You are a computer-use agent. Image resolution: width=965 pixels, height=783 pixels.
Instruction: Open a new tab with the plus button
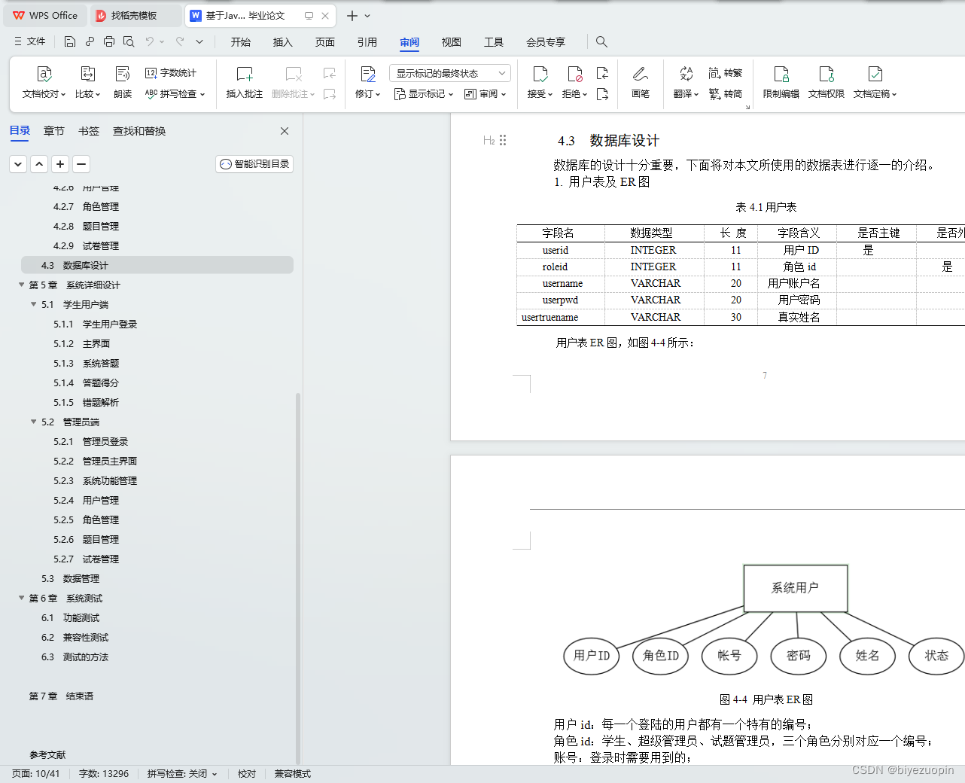click(x=352, y=15)
